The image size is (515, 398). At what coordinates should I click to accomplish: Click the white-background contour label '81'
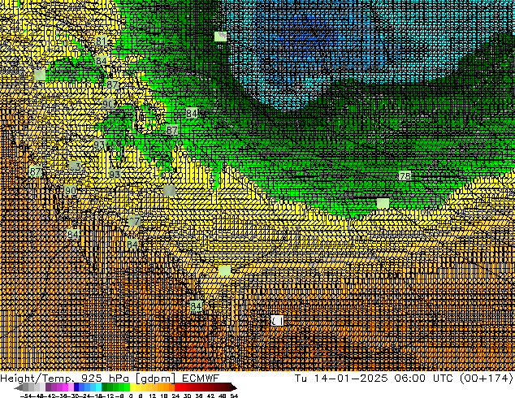[277, 321]
